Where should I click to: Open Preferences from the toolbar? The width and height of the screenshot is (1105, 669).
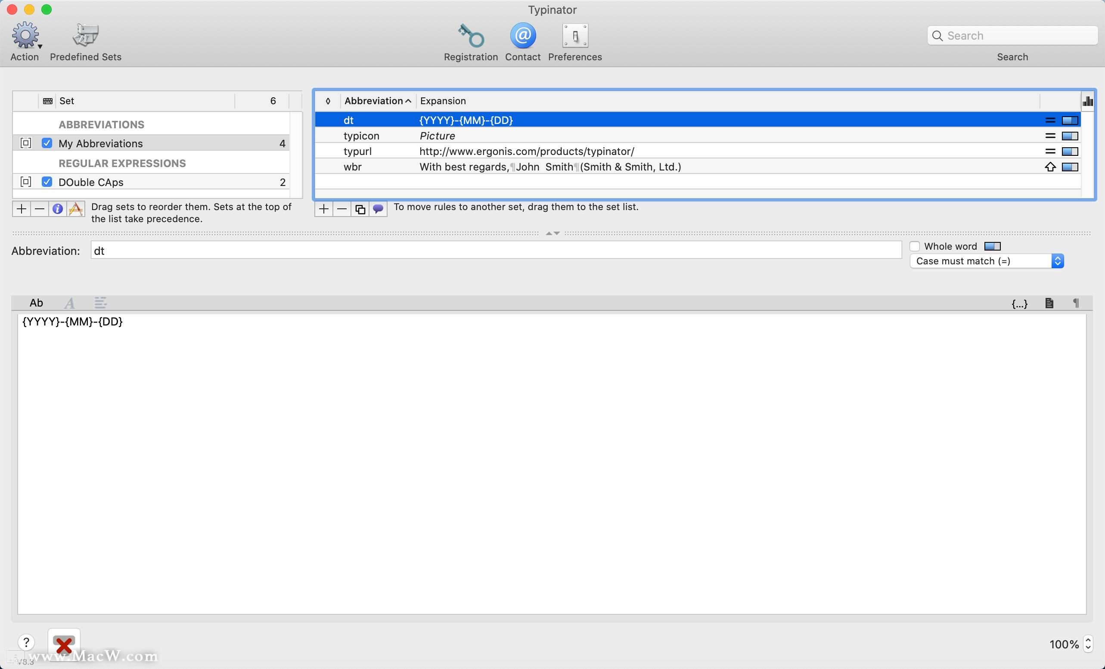tap(575, 36)
